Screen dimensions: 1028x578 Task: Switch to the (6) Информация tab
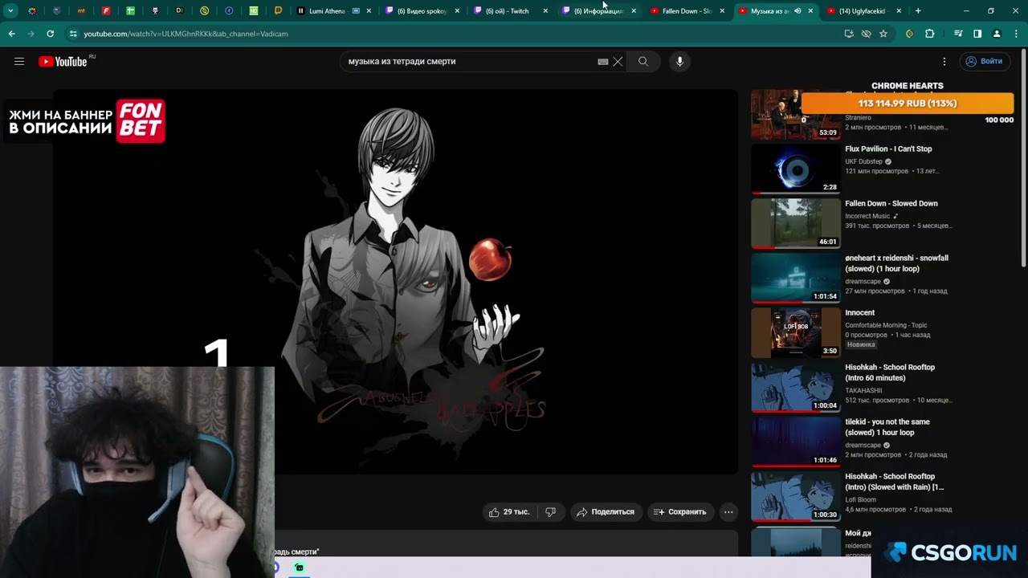tap(599, 11)
